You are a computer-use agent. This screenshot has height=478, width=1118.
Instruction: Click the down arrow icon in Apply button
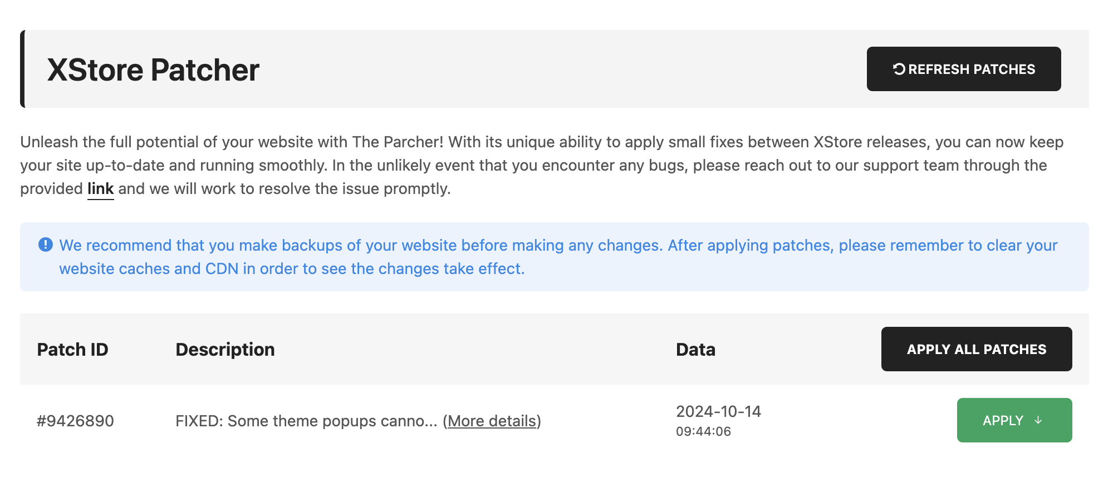click(x=1038, y=421)
